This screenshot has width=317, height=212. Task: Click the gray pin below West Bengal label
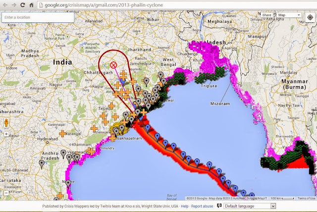point(160,76)
